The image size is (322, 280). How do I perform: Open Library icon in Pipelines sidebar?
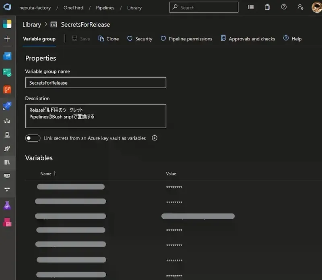pyautogui.click(x=7, y=162)
